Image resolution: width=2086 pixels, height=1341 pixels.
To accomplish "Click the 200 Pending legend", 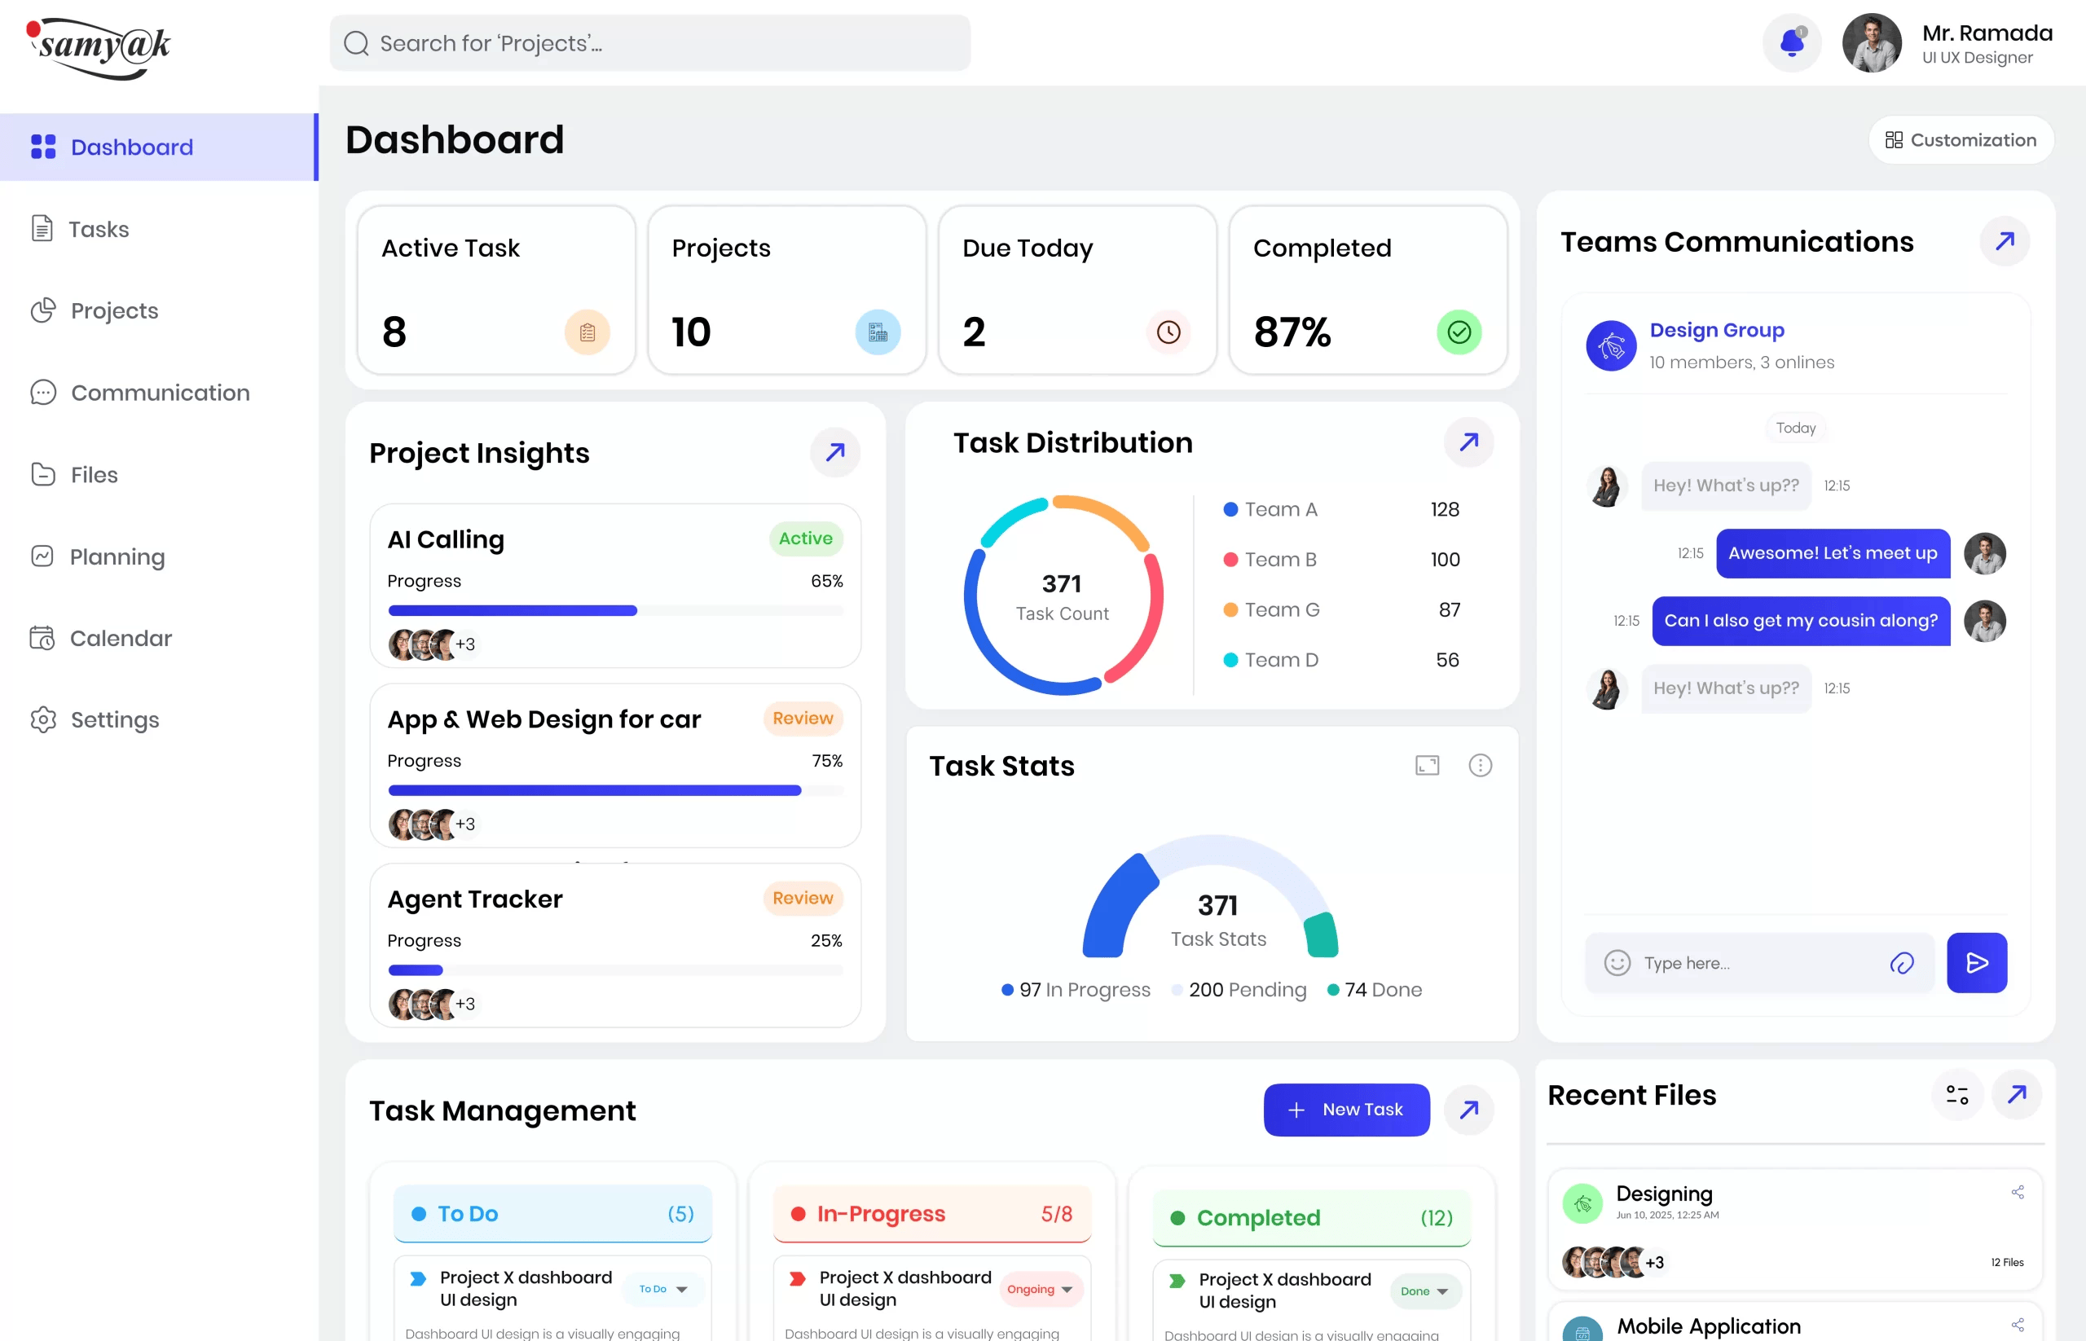I will click(1239, 989).
